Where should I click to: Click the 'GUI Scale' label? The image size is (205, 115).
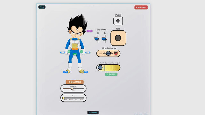pyautogui.click(x=73, y=87)
